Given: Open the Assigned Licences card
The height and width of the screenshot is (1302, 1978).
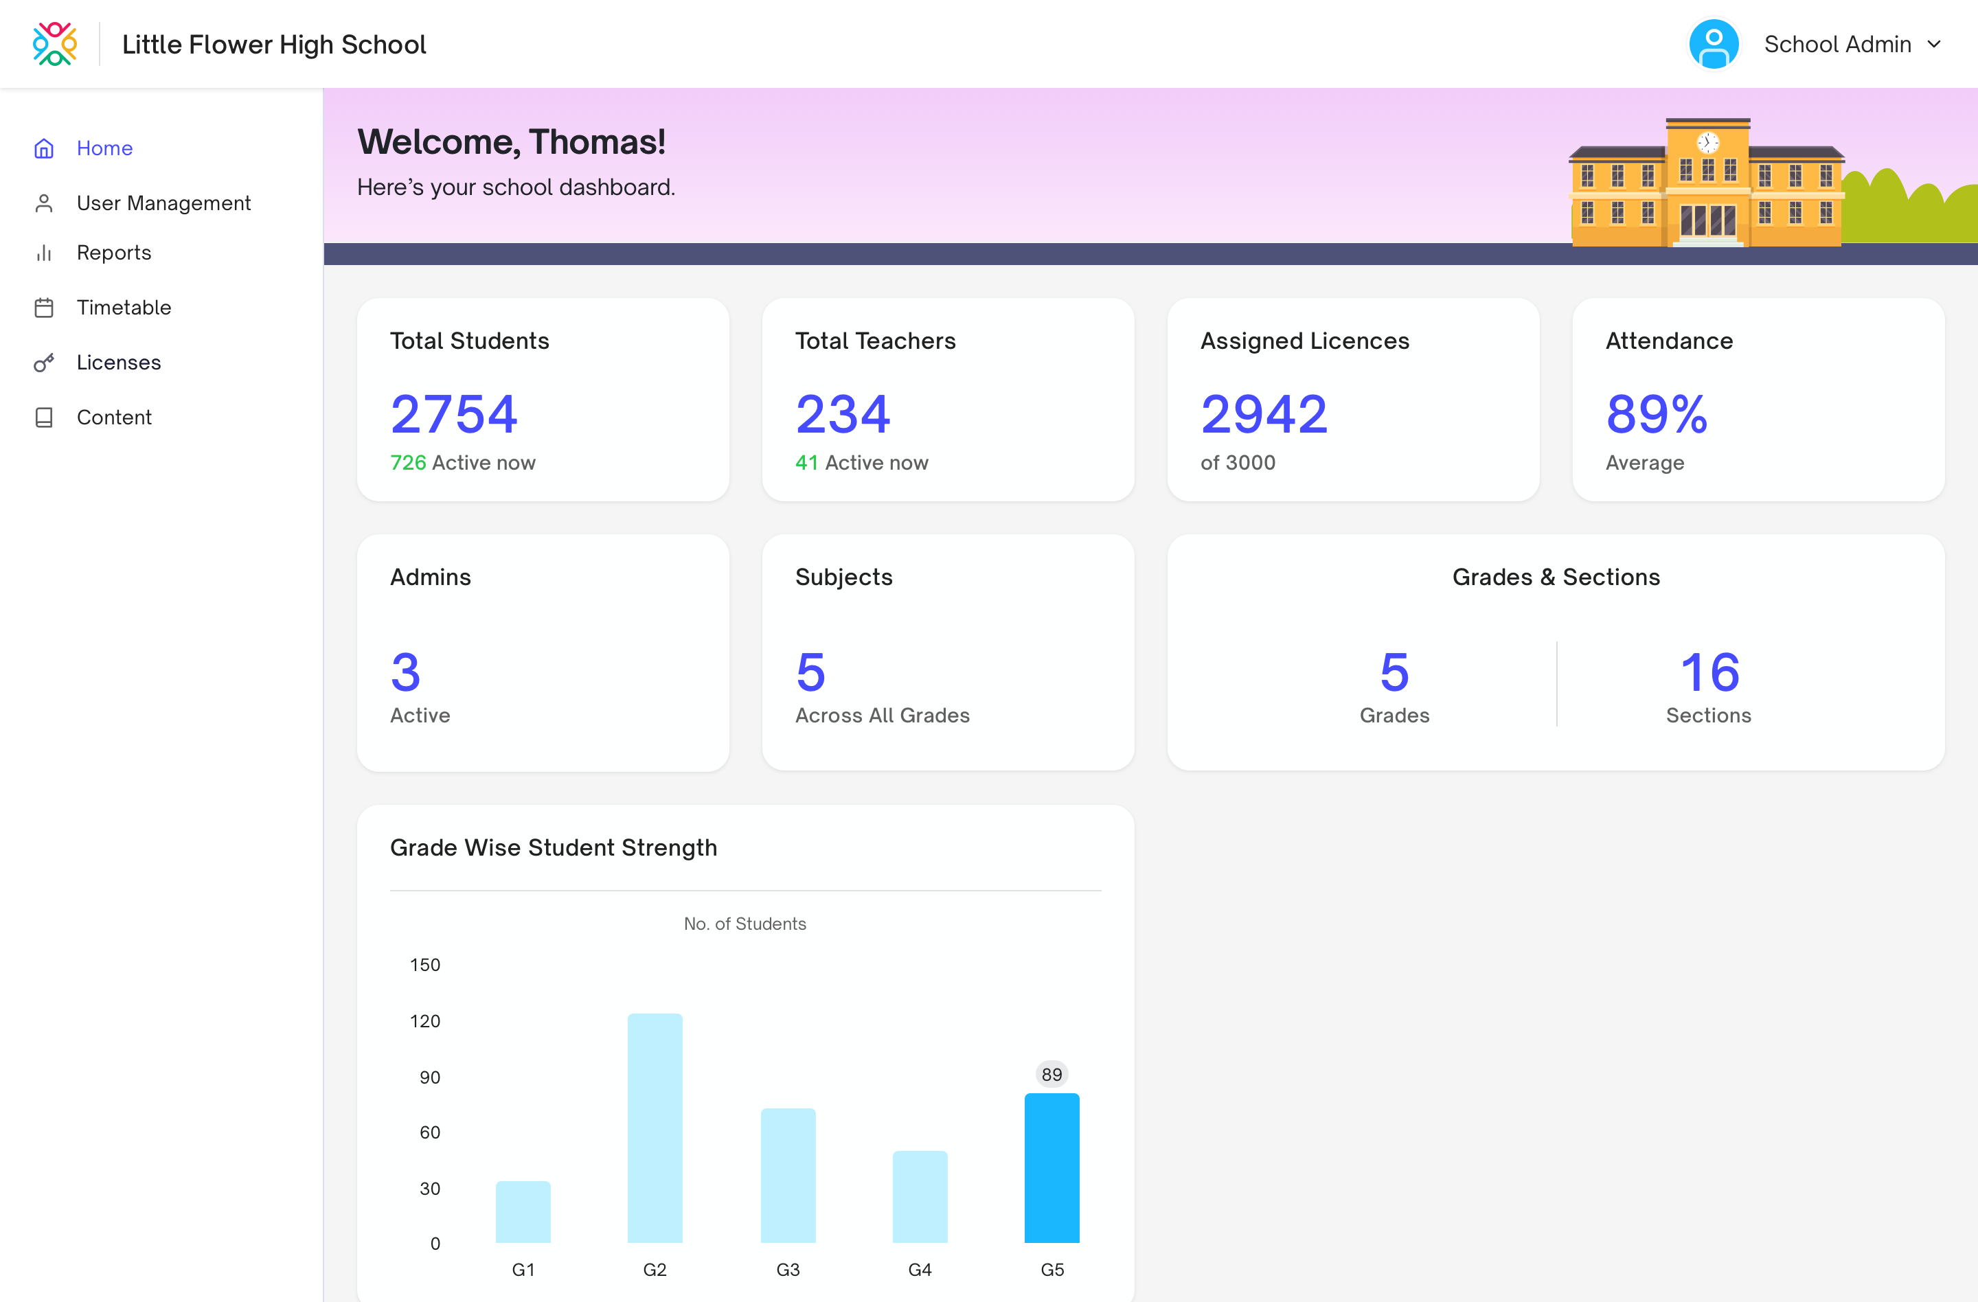Looking at the screenshot, I should [1352, 400].
